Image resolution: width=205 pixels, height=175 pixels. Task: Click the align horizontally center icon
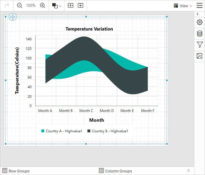coord(71,5)
